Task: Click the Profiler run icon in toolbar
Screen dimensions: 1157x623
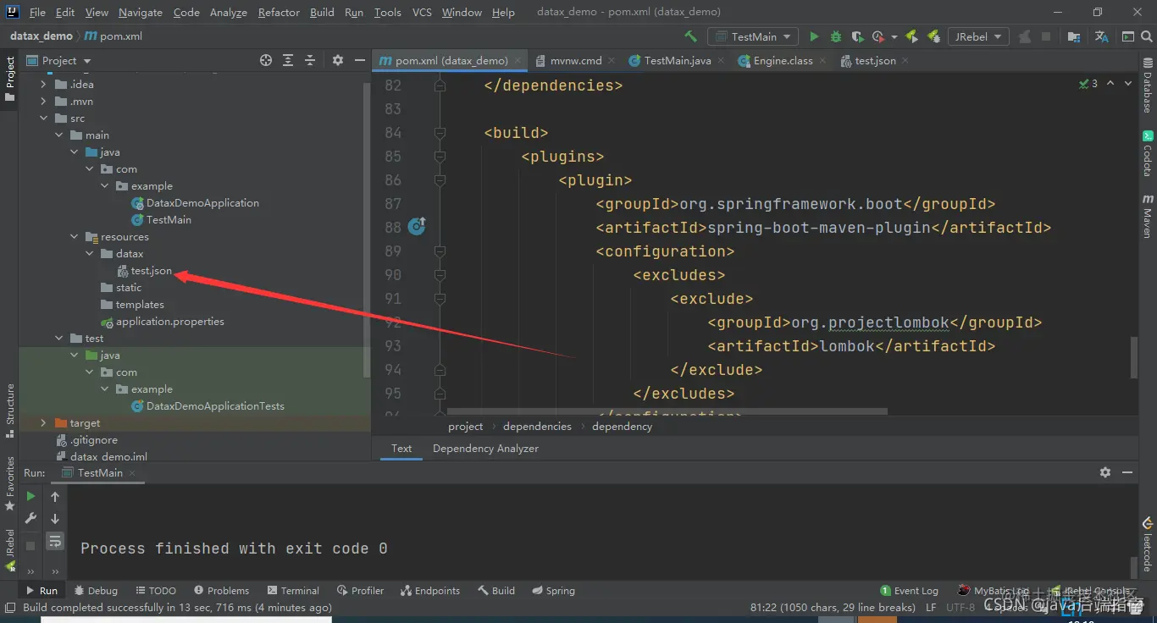Action: tap(878, 36)
